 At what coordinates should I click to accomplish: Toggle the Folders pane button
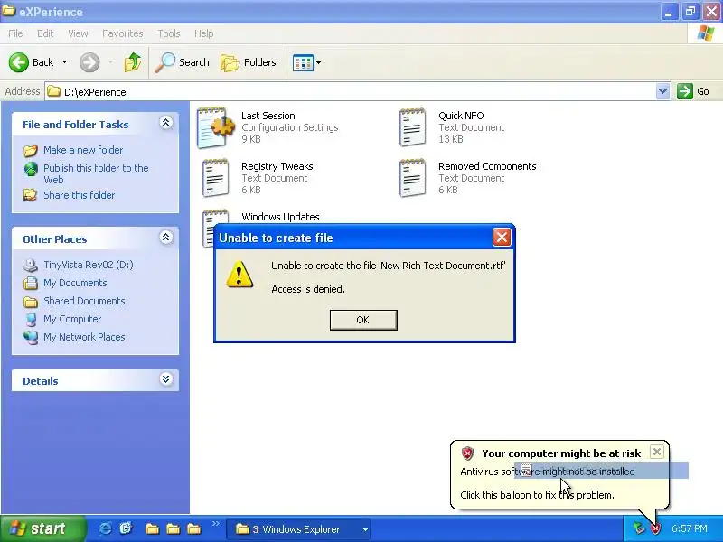point(249,62)
